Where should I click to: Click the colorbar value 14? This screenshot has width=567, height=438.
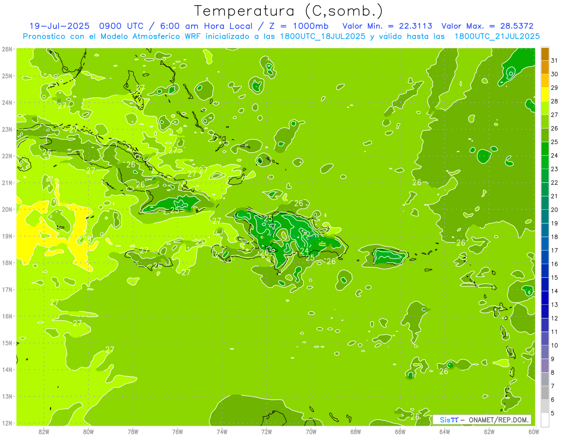(555, 291)
